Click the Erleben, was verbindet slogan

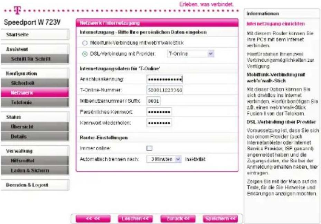(x=206, y=4)
